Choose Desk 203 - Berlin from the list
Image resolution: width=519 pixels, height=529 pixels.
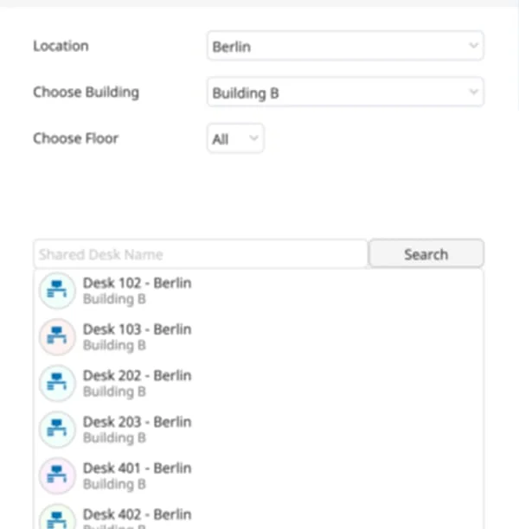click(259, 429)
